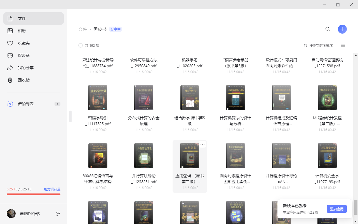Switch list view layout icon
Image resolution: width=358 pixels, height=224 pixels.
pos(343,45)
